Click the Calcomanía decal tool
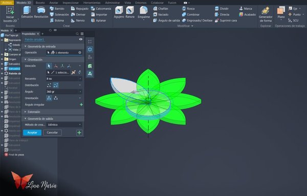The image size is (307, 196). [x=101, y=9]
